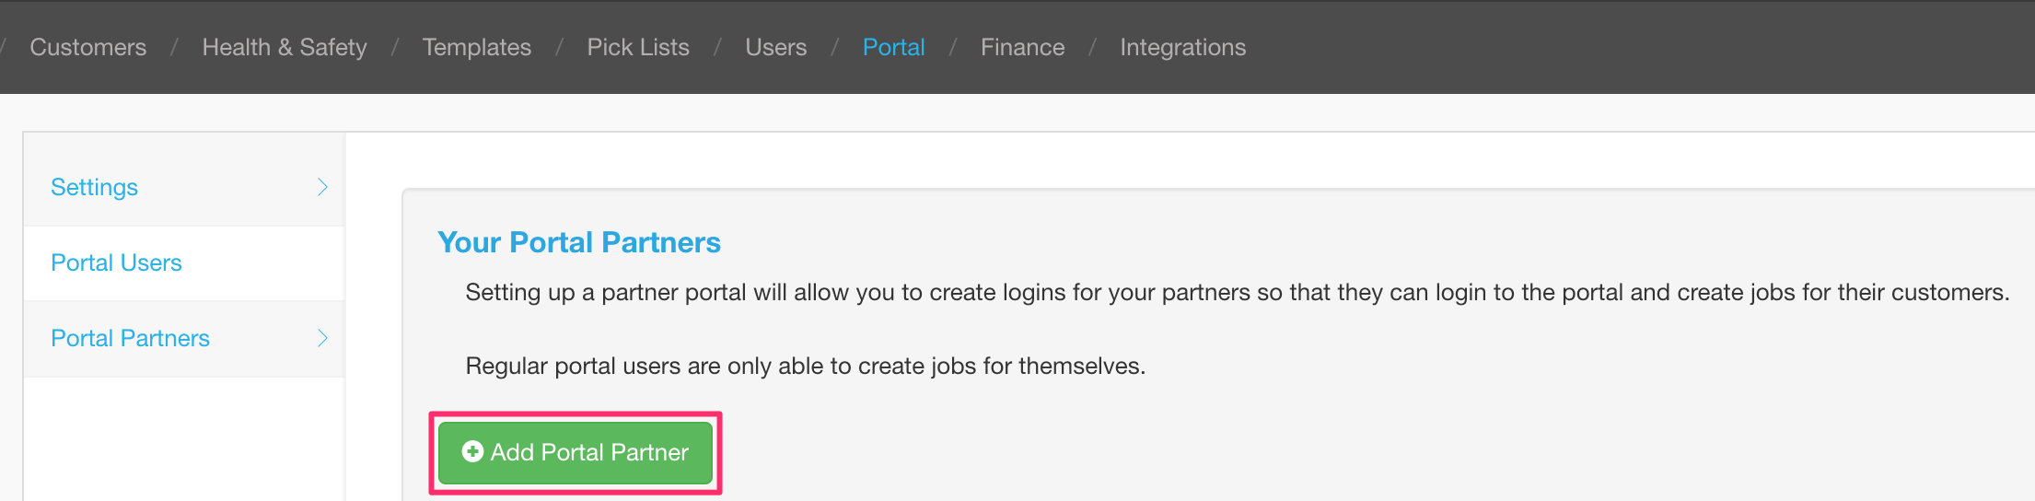The image size is (2035, 501).
Task: Select Portal Partners in the sidebar
Action: tap(130, 338)
